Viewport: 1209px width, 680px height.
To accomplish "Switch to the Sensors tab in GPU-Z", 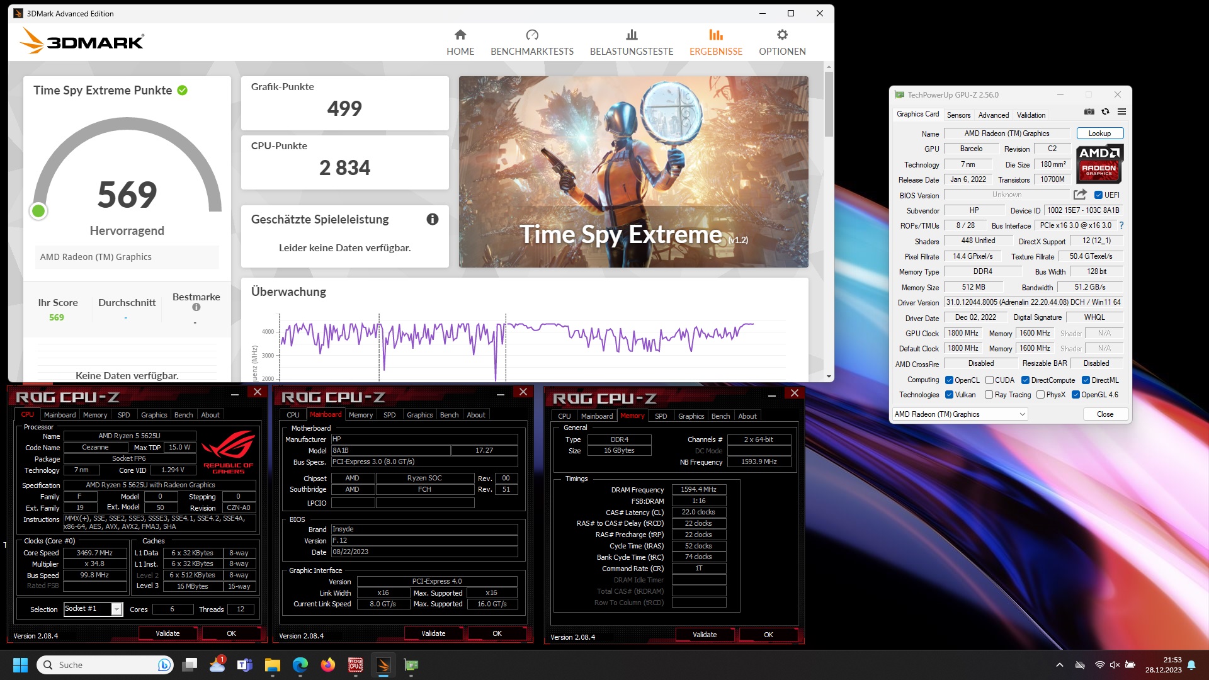I will [x=958, y=115].
